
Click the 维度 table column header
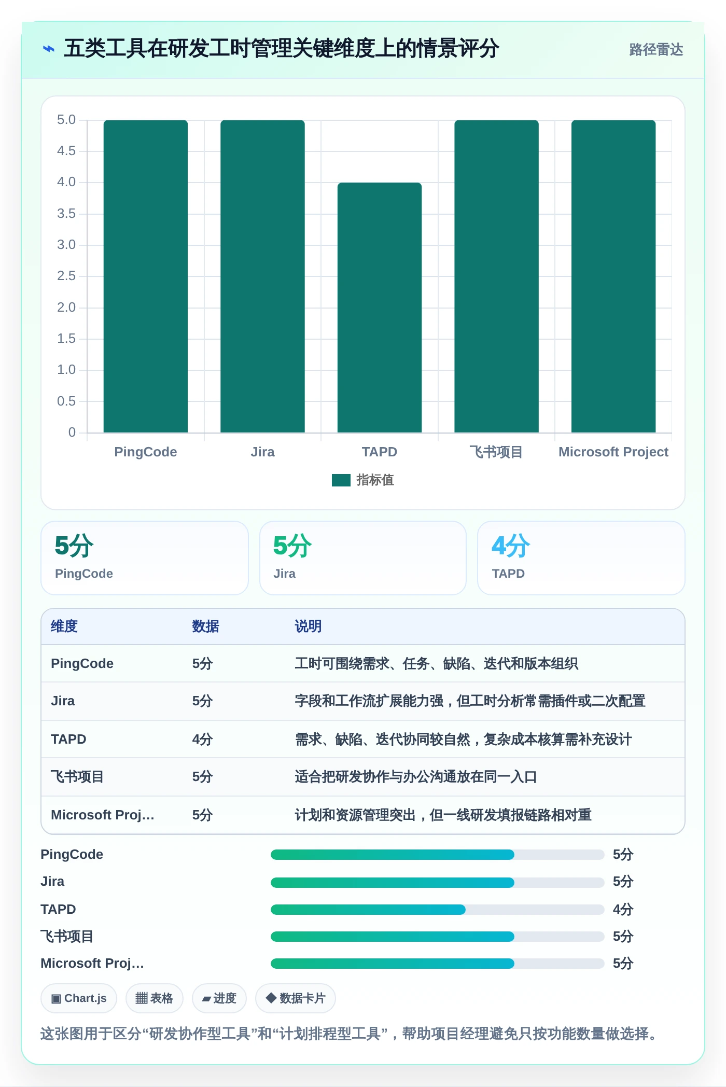64,626
